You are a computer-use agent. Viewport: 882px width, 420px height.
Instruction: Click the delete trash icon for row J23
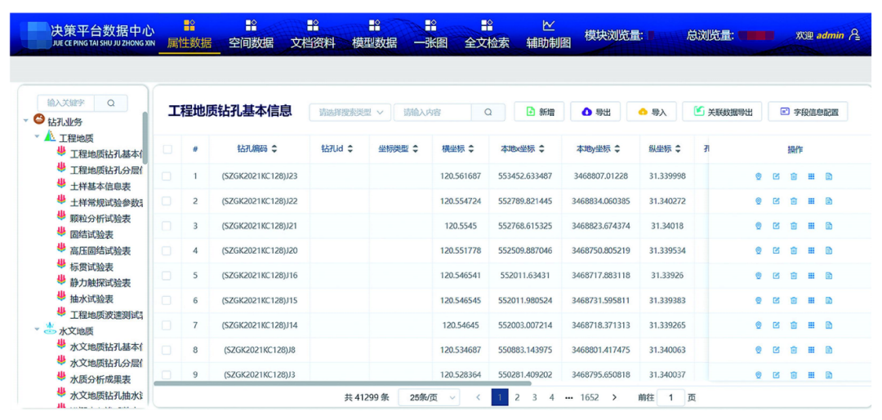coord(794,176)
